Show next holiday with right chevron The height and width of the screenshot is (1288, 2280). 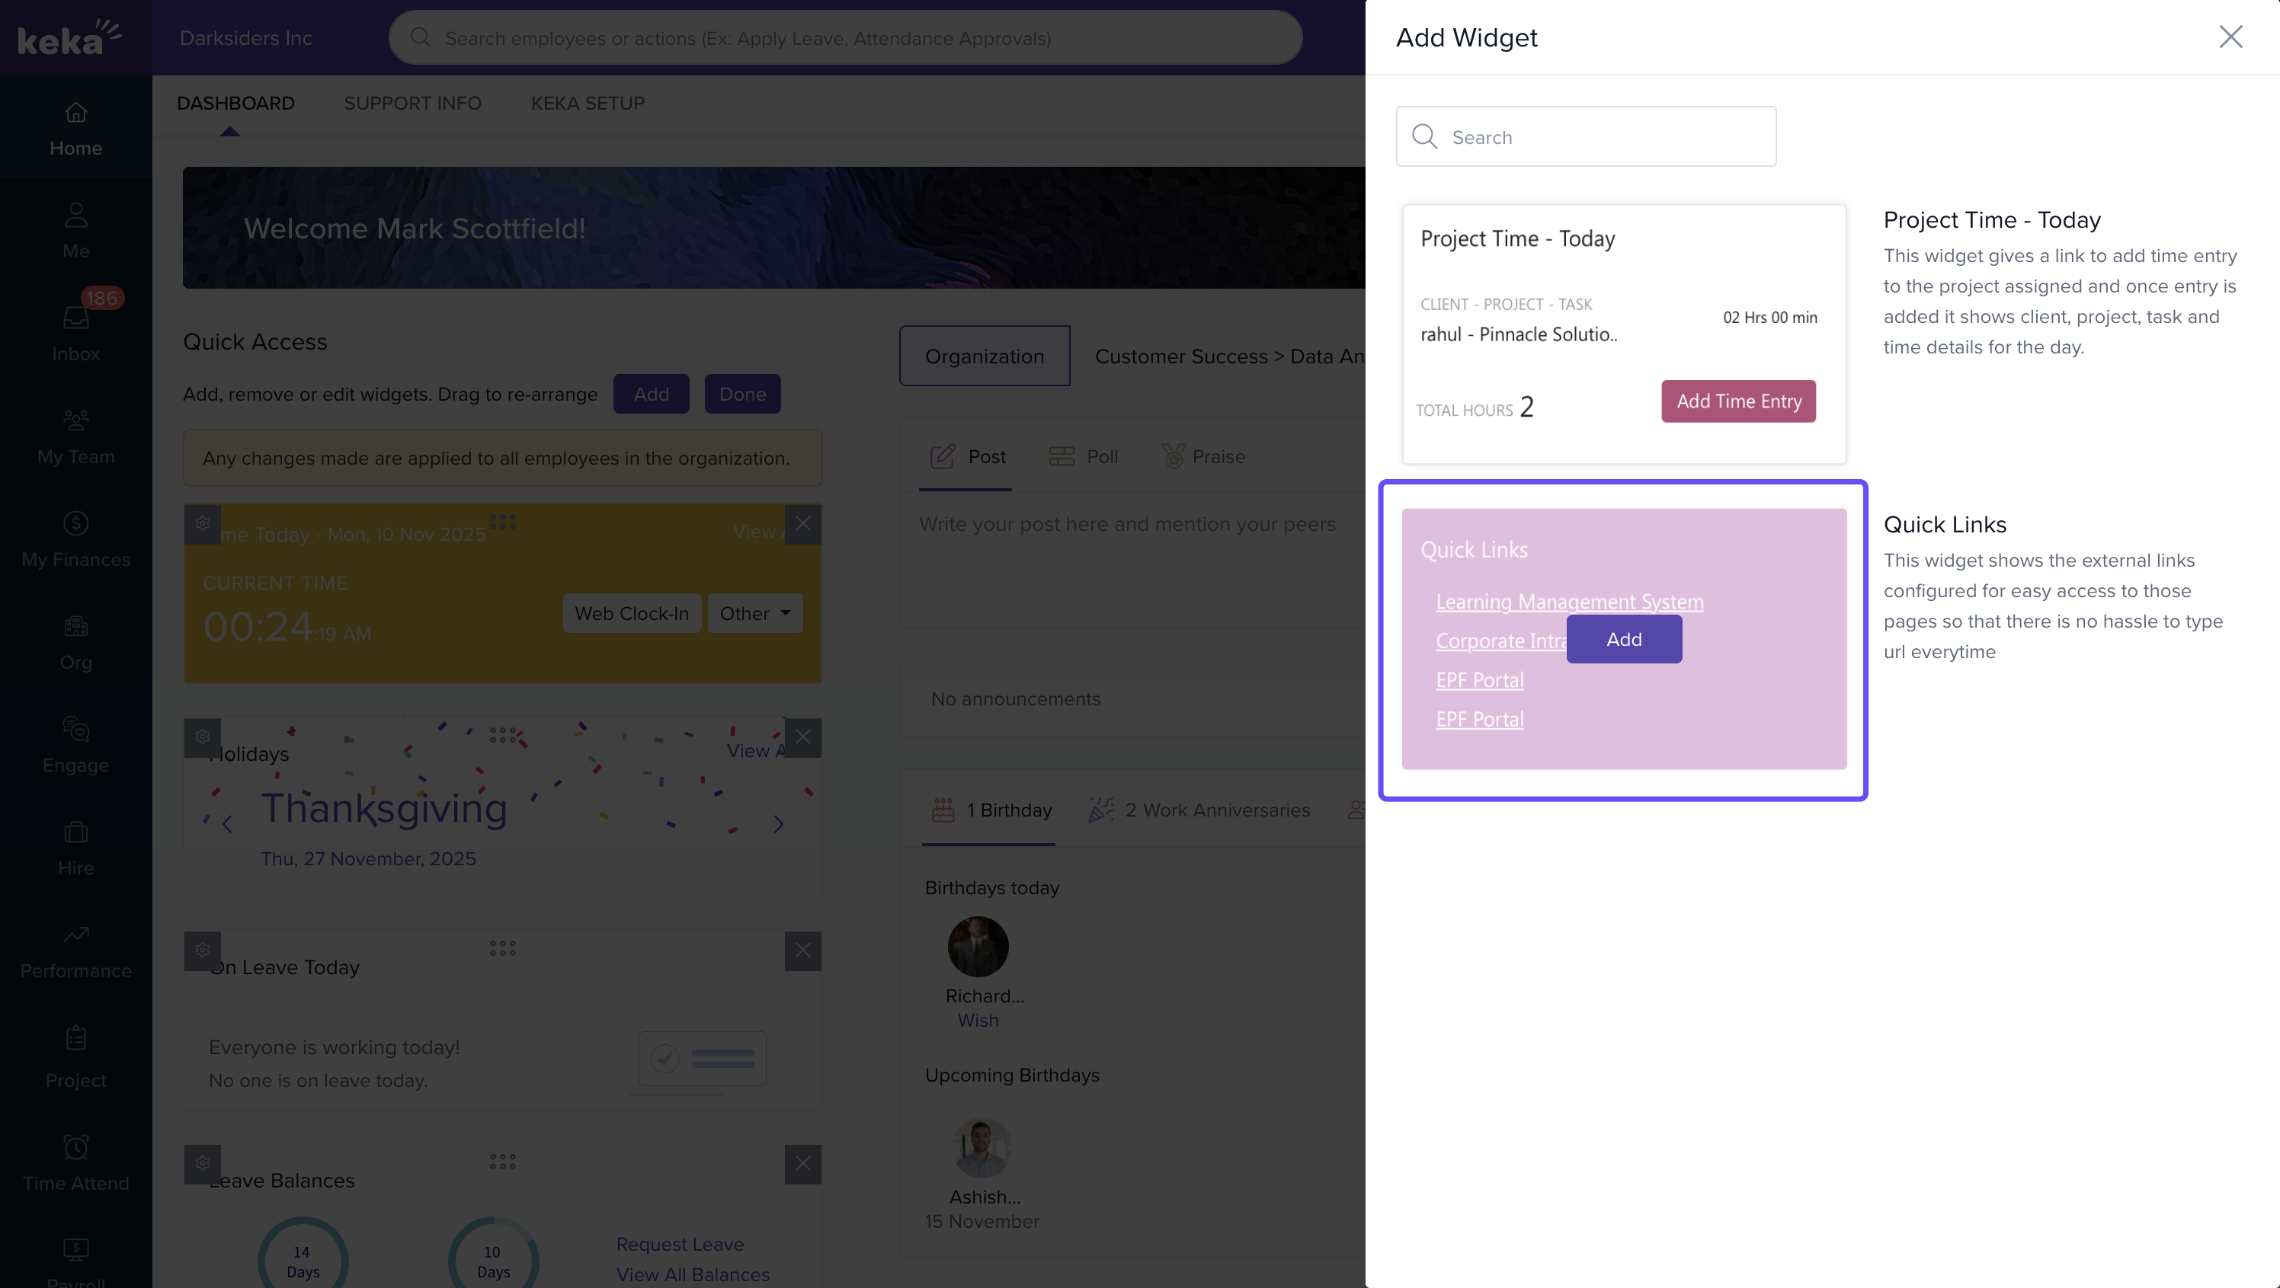click(778, 824)
